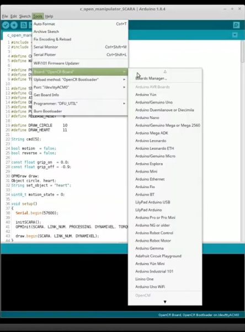Click the Verify checkmark toolbar icon
Viewport: 245px width, 332px height.
click(x=6, y=25)
